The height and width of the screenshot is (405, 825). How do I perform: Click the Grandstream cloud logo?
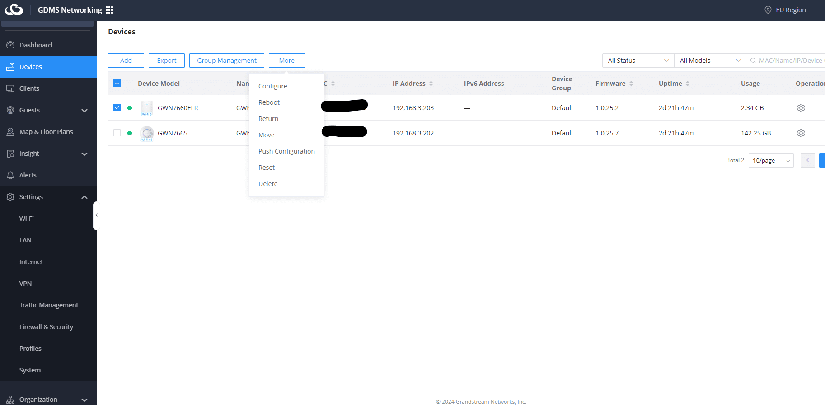14,9
